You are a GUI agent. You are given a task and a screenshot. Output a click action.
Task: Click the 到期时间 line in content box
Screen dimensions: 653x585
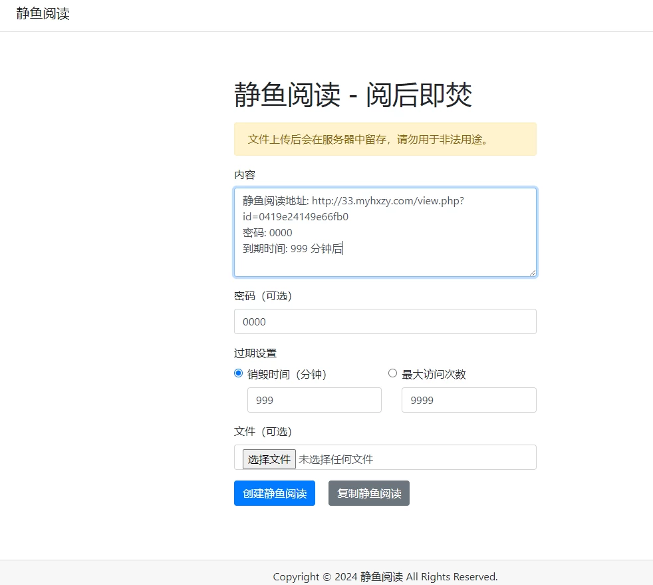pos(293,249)
